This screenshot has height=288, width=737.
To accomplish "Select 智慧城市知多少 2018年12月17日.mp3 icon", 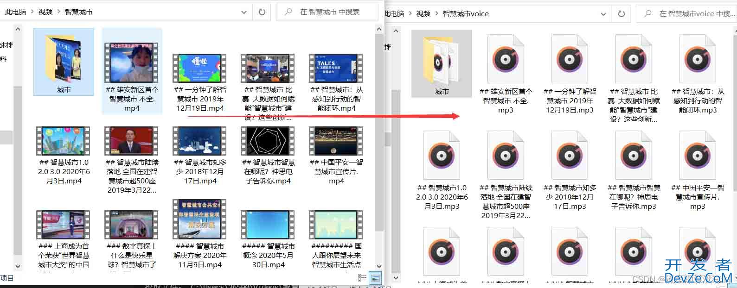I will tap(570, 156).
